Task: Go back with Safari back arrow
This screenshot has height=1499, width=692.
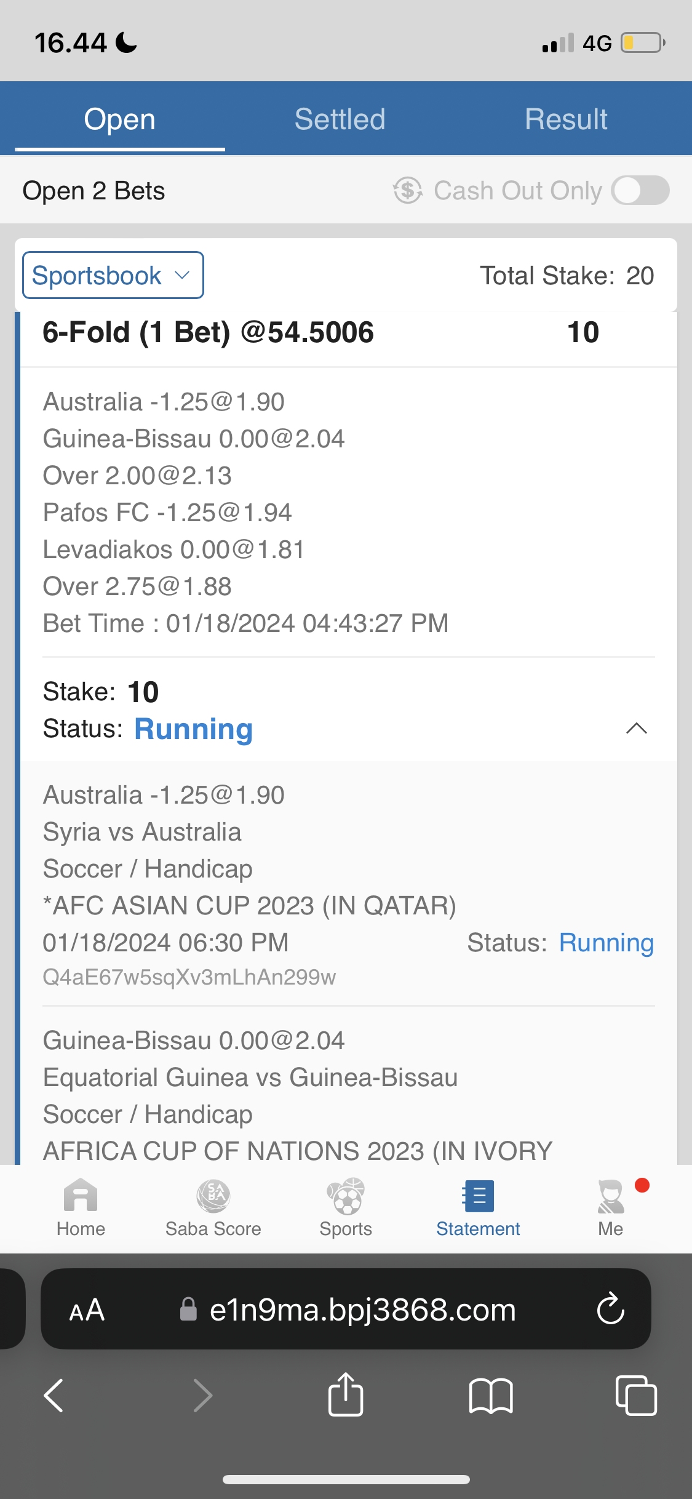Action: click(54, 1395)
